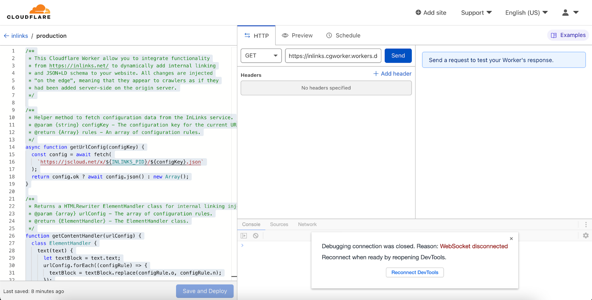Image resolution: width=592 pixels, height=300 pixels.
Task: Click the Add site link
Action: [431, 13]
